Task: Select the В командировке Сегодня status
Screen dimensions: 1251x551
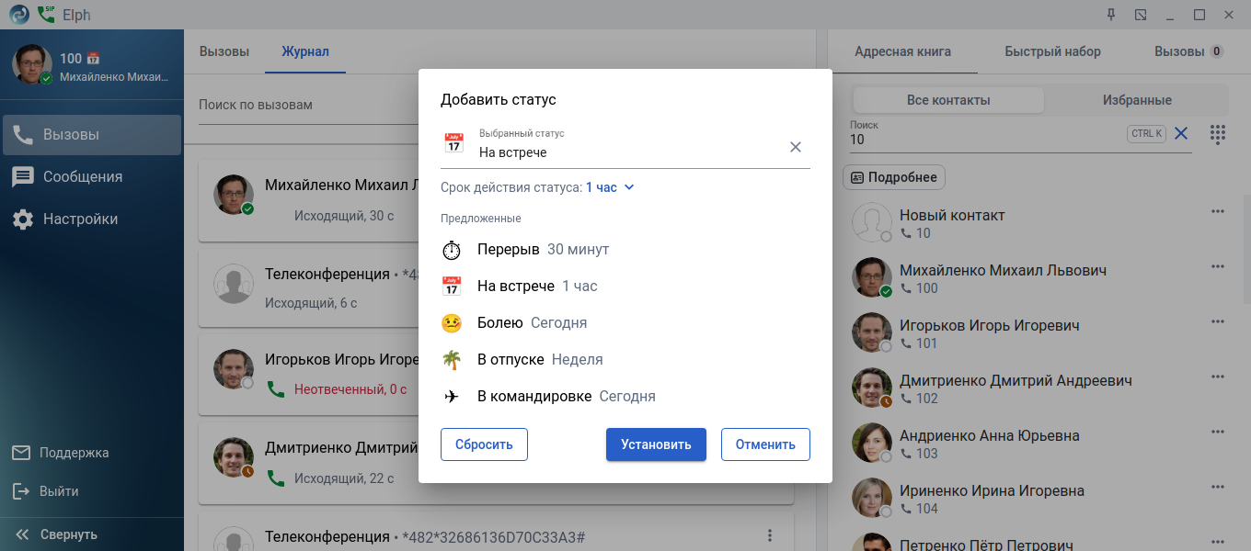Action: tap(625, 397)
